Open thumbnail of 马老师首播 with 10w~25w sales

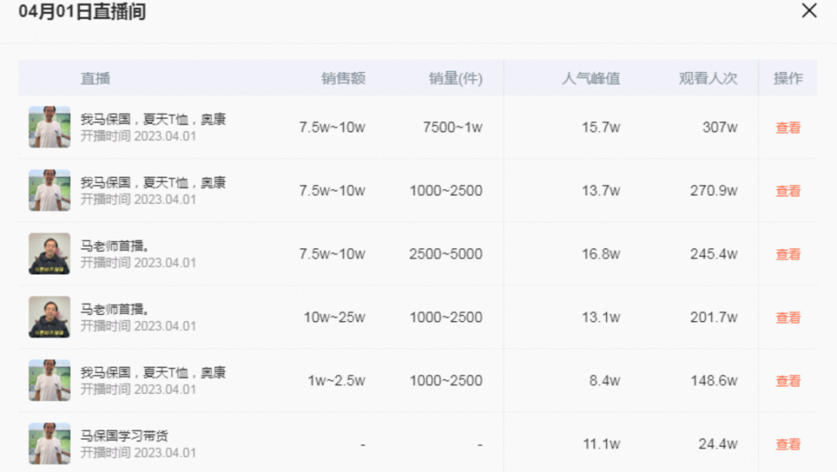coord(50,317)
